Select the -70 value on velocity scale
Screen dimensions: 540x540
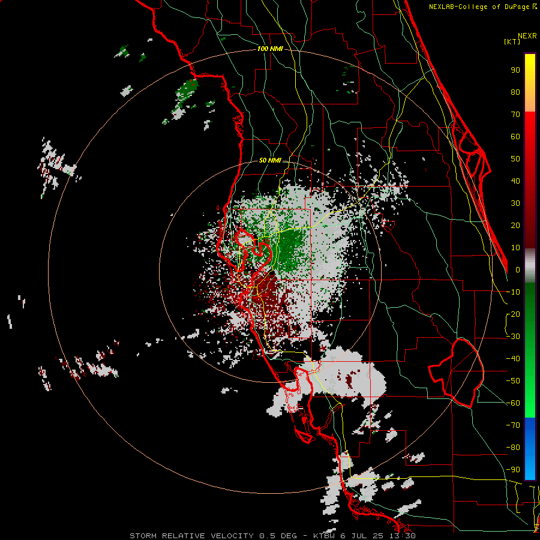[x=513, y=425]
